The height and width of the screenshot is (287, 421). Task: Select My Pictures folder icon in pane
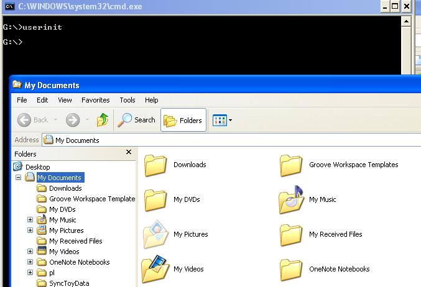coord(155,234)
